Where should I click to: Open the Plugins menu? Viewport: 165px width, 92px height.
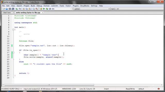(x=76, y=6)
